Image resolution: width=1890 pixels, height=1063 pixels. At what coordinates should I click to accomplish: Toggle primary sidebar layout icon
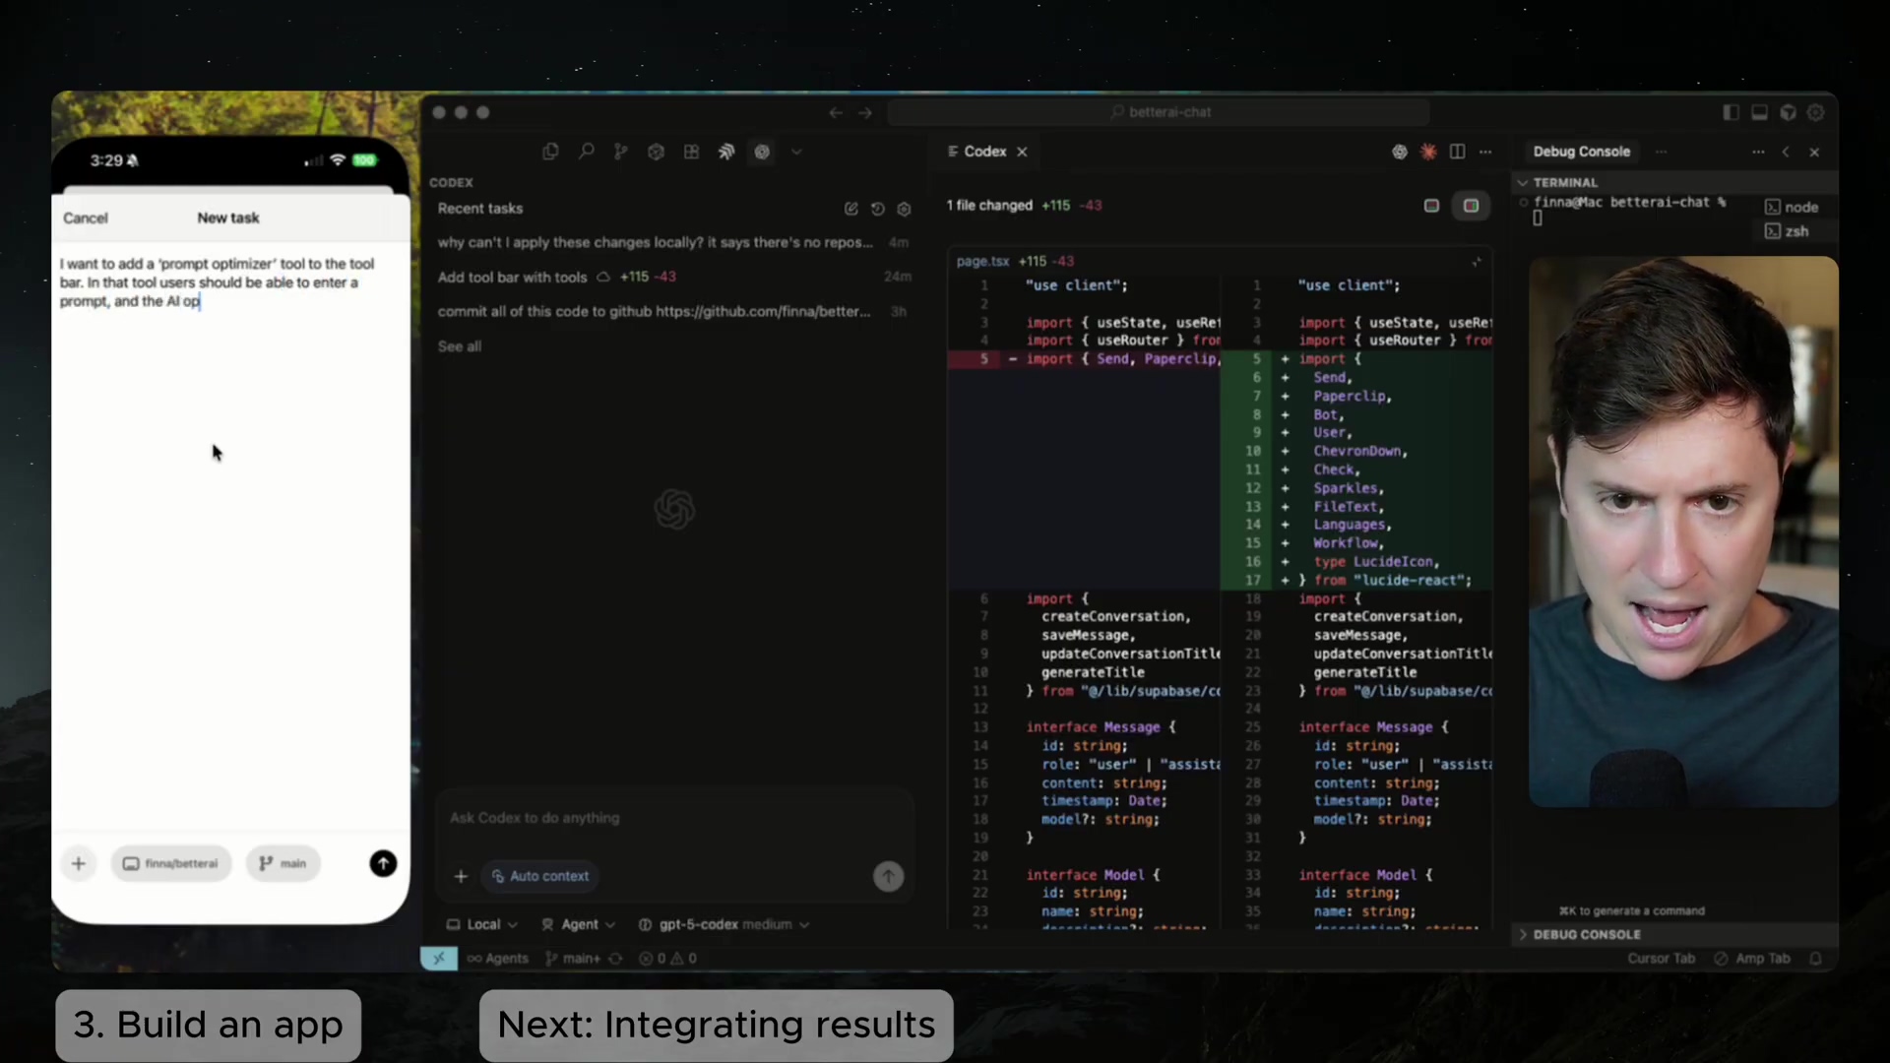click(x=1731, y=112)
